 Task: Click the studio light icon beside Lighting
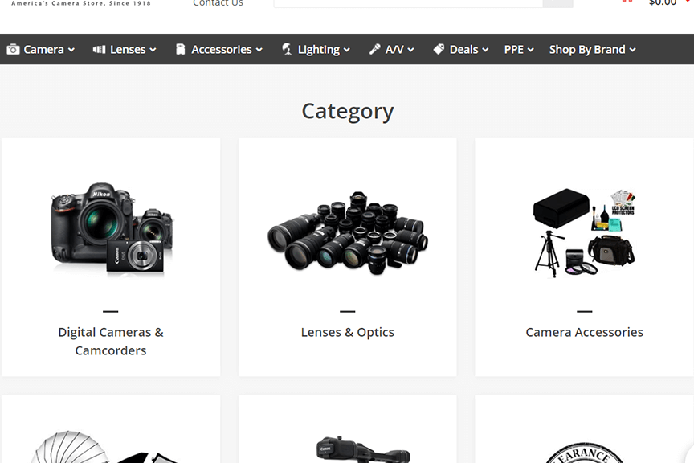[287, 50]
